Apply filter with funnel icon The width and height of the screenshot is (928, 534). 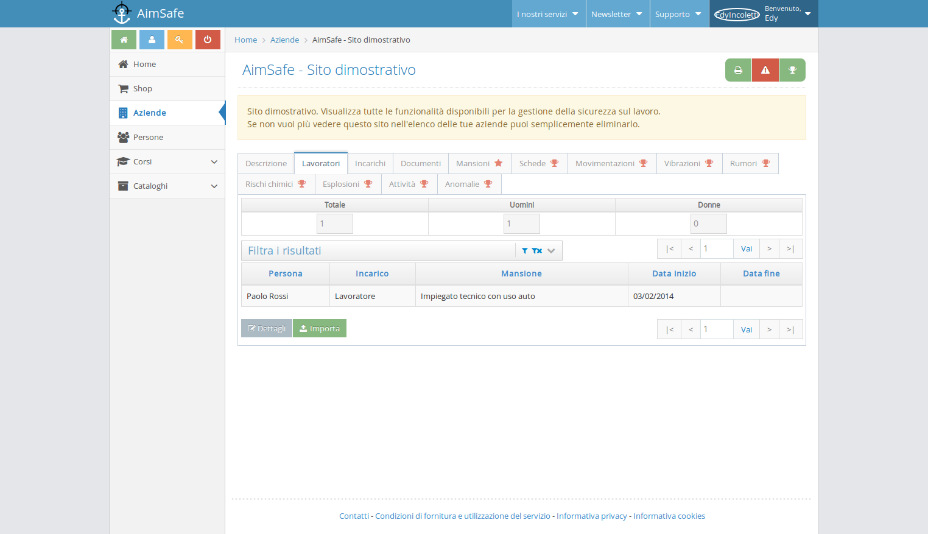(x=525, y=251)
